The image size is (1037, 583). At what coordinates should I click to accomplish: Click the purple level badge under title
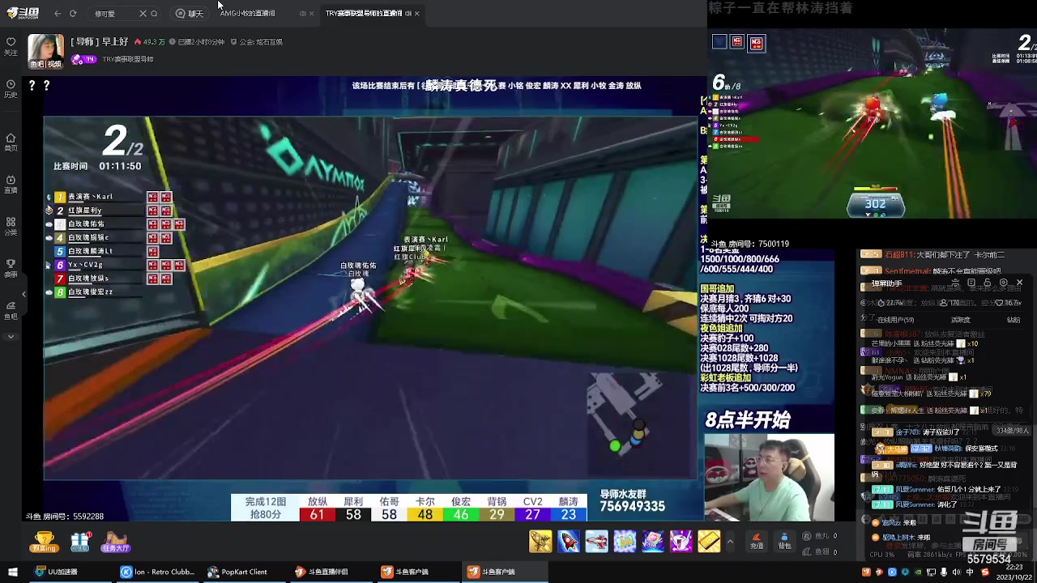(84, 59)
